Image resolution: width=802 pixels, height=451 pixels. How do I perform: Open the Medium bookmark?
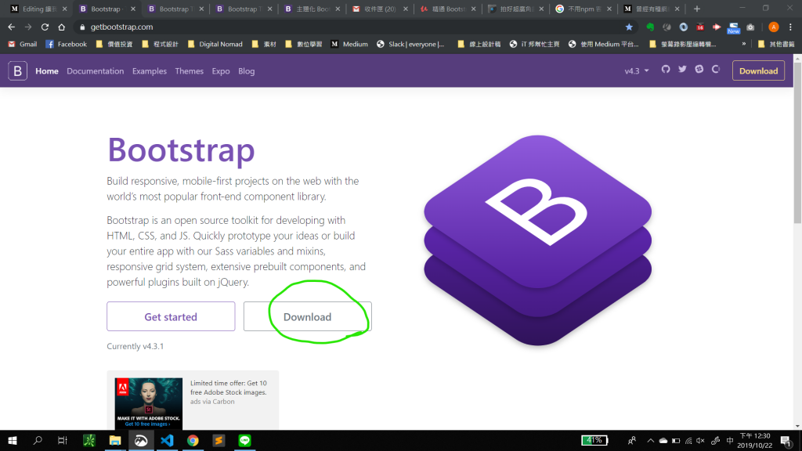[349, 44]
